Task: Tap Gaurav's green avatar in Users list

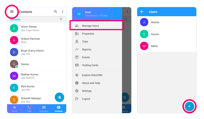Action: (144, 34)
